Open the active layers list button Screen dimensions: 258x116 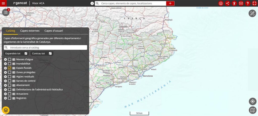click(x=6, y=13)
